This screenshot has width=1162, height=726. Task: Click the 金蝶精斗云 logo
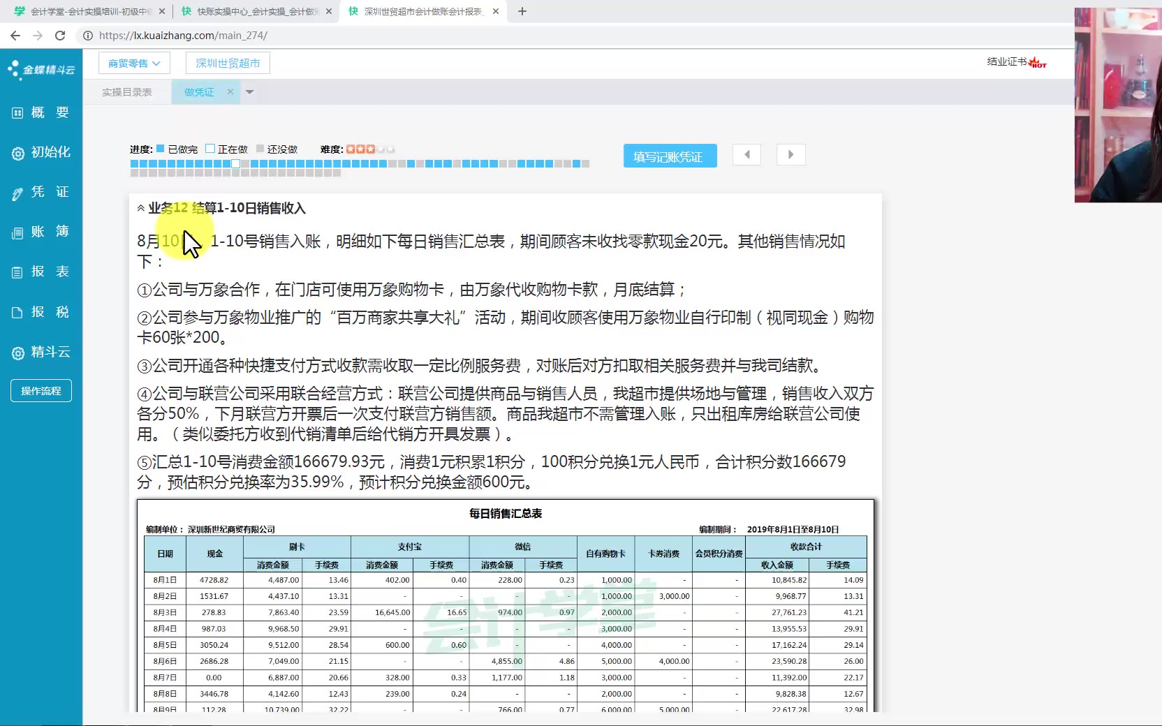click(x=41, y=69)
